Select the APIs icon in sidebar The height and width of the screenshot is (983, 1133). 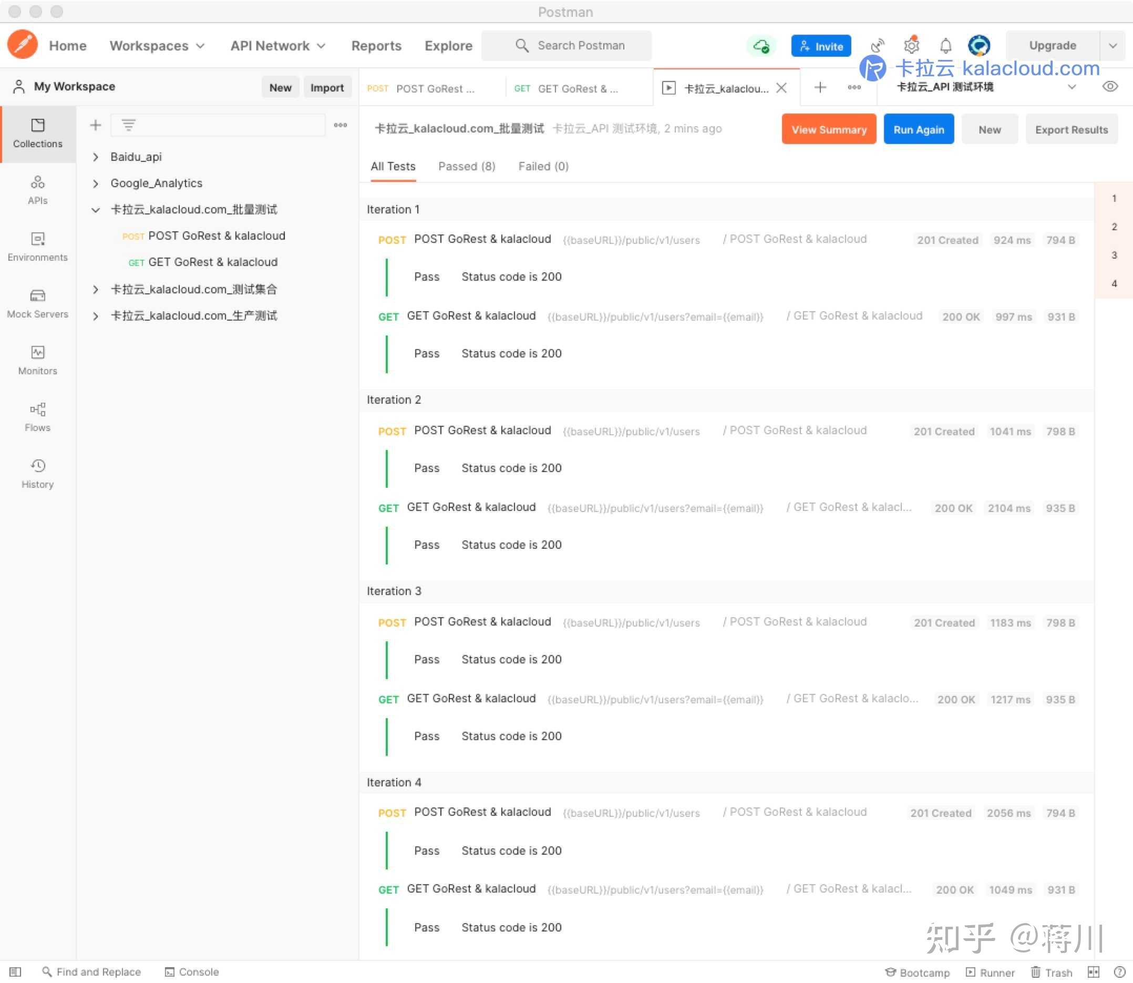click(37, 190)
